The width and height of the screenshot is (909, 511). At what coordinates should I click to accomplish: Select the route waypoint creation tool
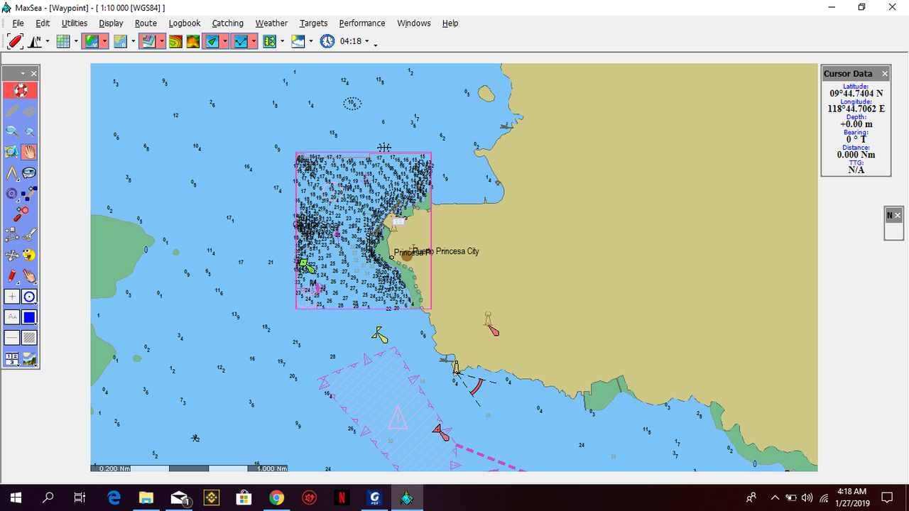pyautogui.click(x=29, y=194)
